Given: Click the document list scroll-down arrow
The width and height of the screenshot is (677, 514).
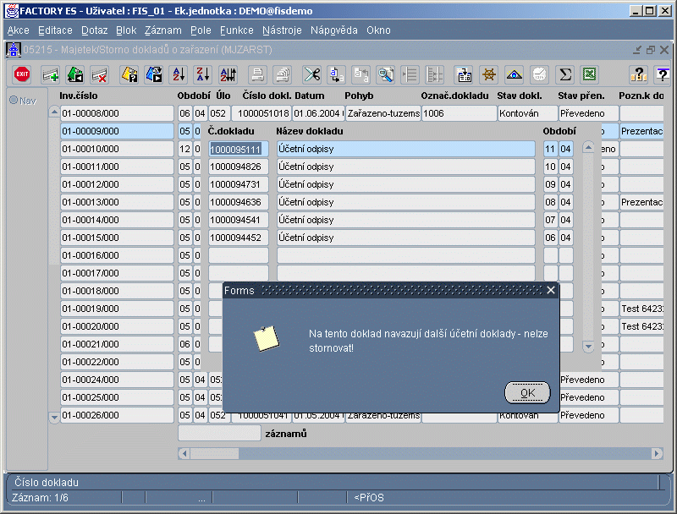Looking at the screenshot, I should pos(589,346).
